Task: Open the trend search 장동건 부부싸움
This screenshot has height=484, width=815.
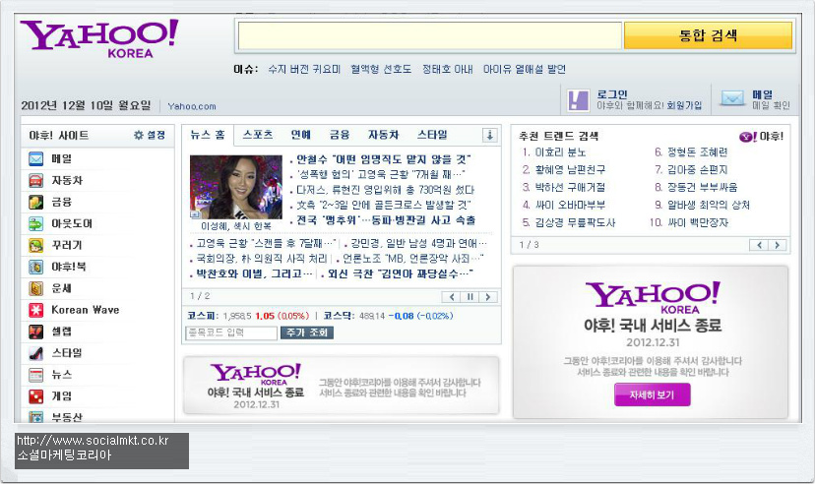Action: tap(702, 188)
